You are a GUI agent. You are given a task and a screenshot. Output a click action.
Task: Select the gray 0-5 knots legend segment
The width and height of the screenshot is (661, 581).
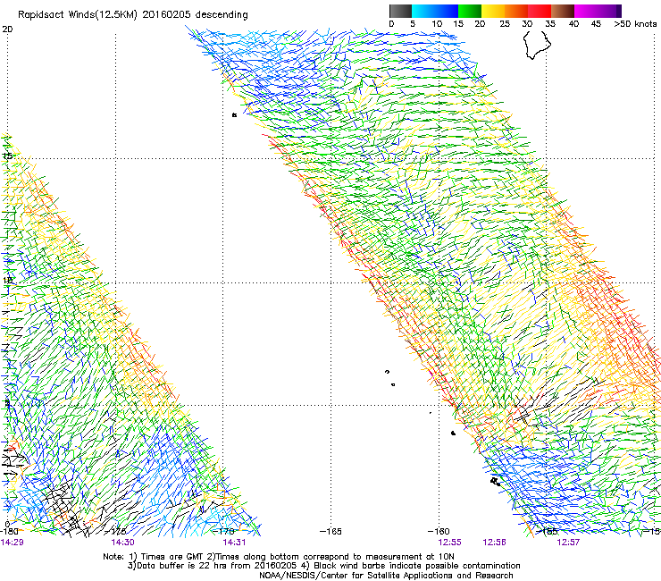pyautogui.click(x=400, y=11)
